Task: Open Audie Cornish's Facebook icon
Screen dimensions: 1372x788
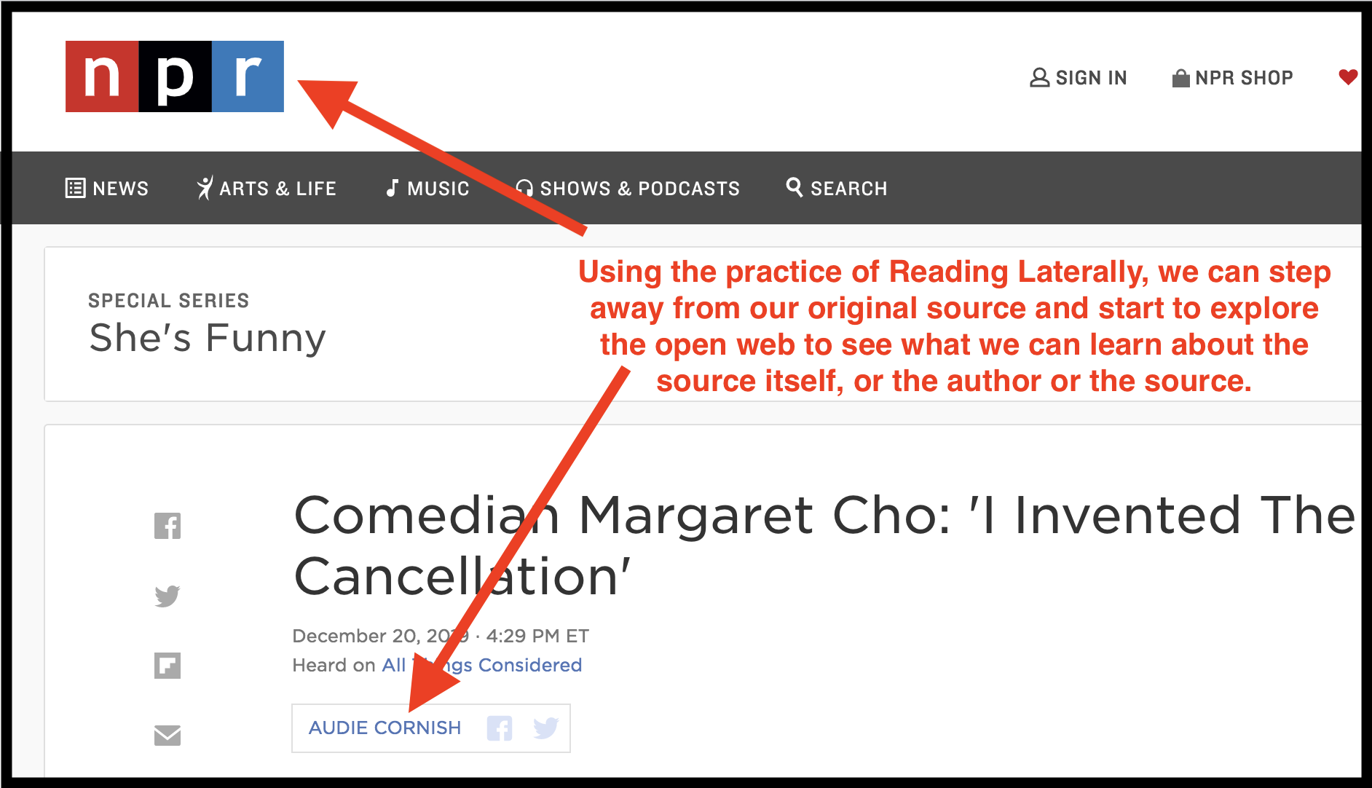Action: click(x=500, y=728)
